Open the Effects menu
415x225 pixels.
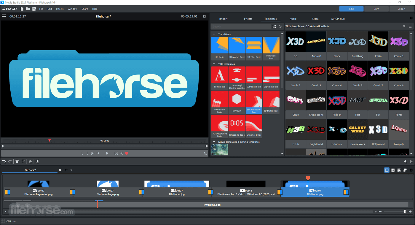pyautogui.click(x=60, y=9)
